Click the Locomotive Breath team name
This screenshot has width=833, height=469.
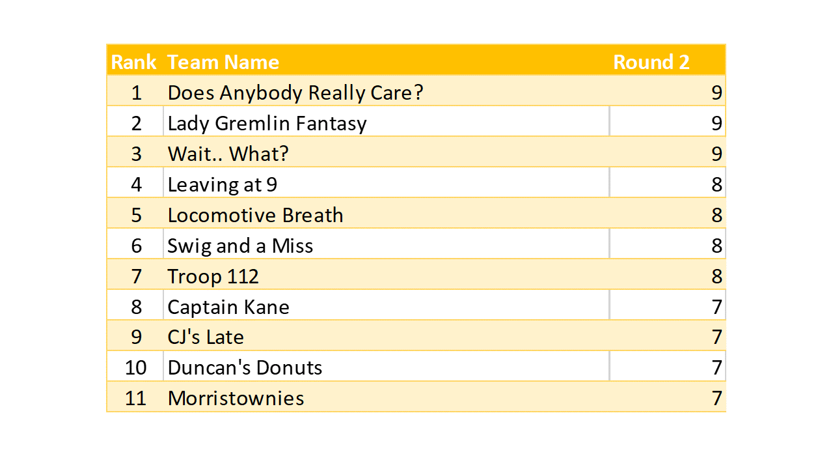coord(255,215)
